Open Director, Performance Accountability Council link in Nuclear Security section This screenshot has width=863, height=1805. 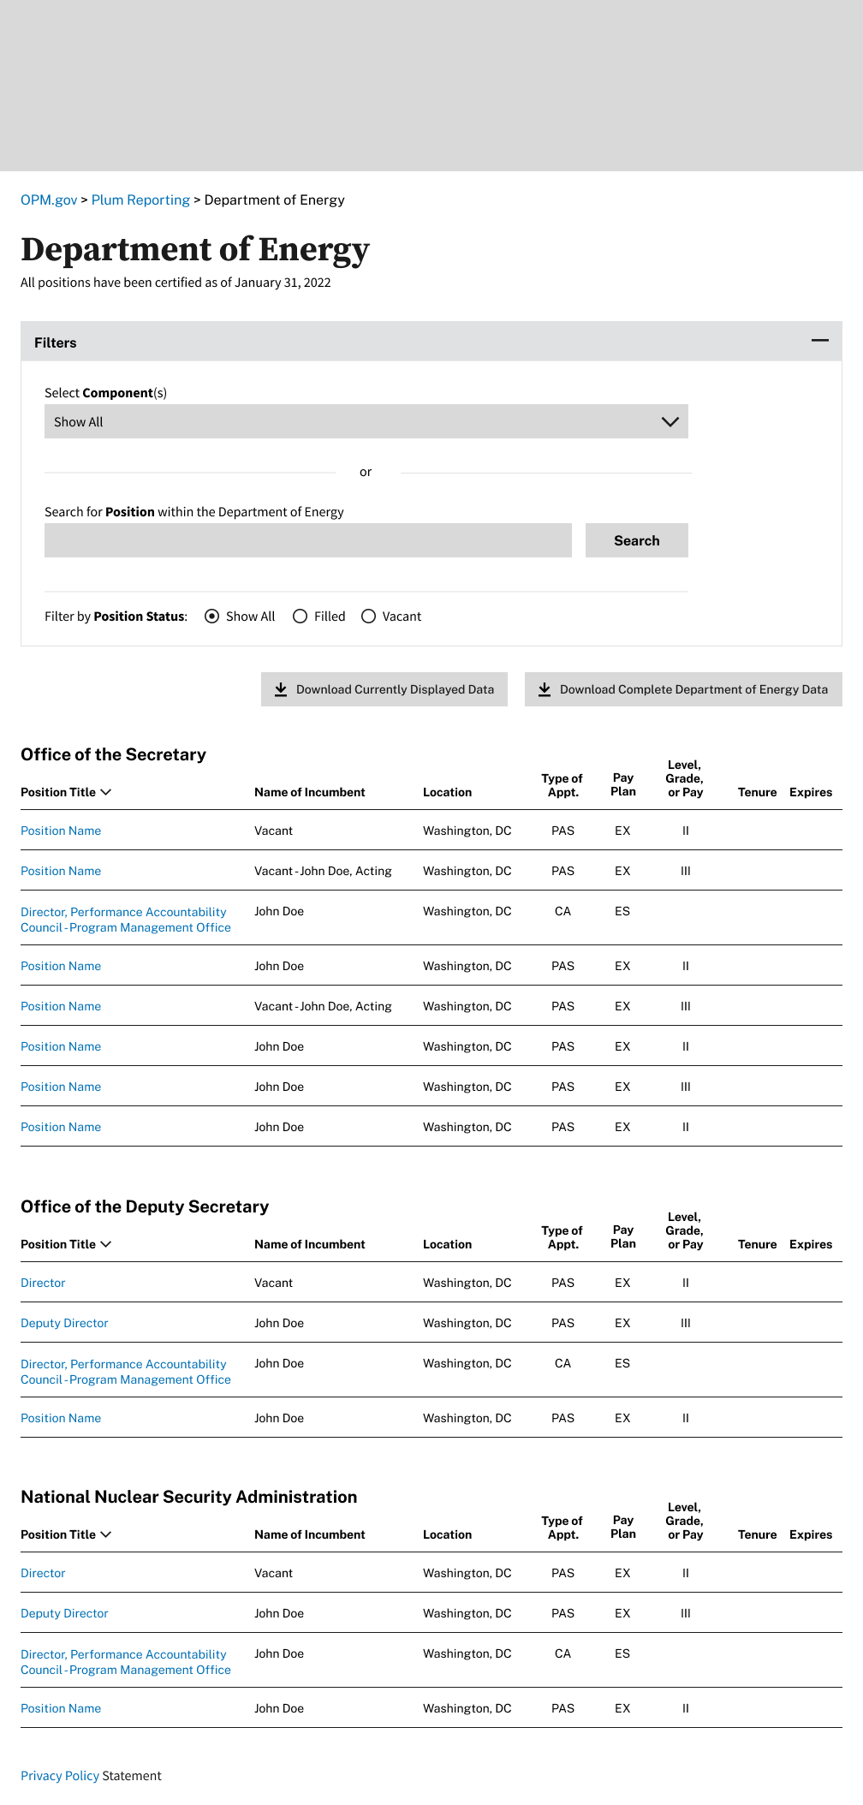[126, 1662]
